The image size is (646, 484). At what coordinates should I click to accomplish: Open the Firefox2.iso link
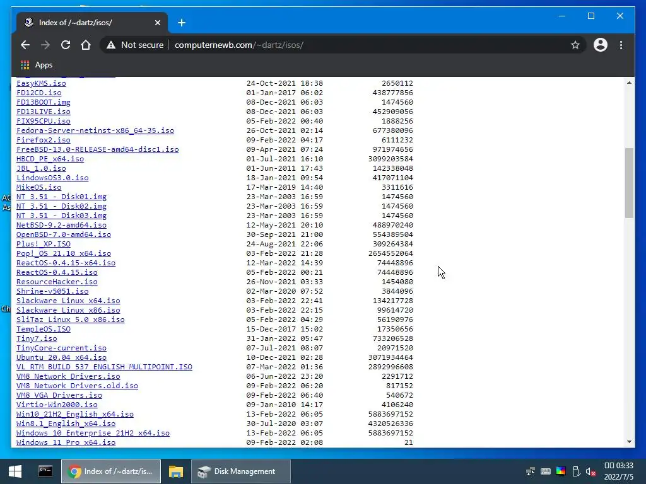(x=44, y=140)
